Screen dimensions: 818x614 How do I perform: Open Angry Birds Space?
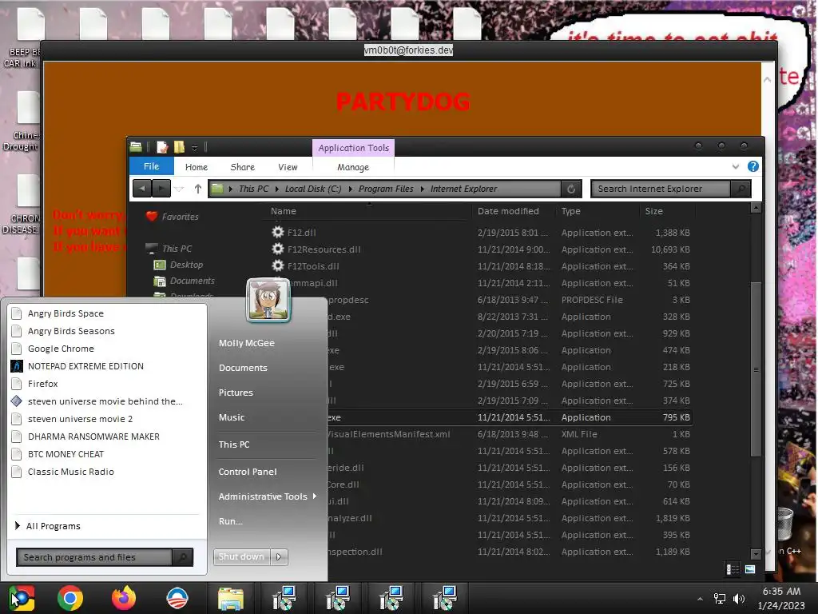pos(66,313)
